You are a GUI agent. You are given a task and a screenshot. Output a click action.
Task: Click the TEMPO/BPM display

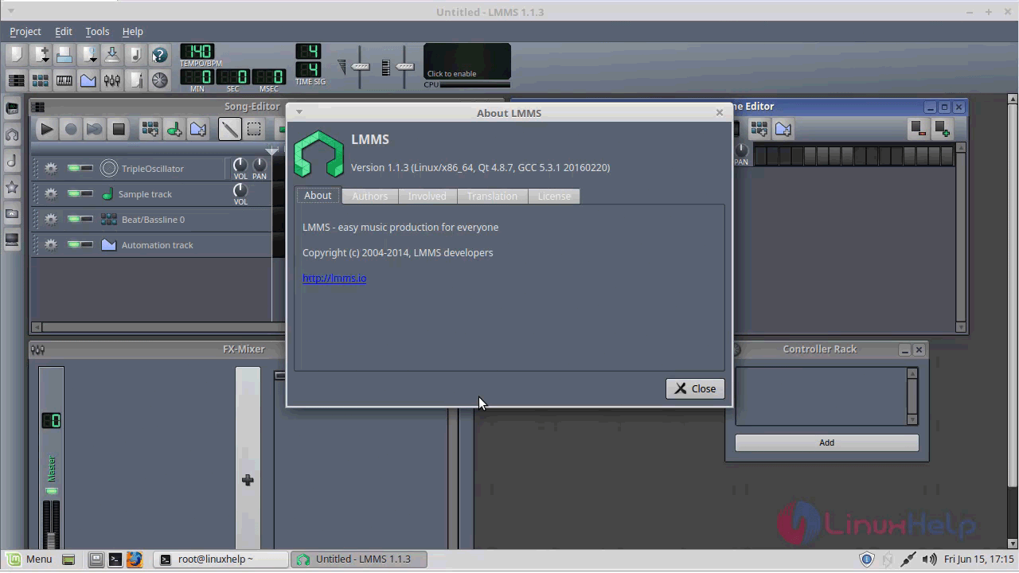pos(197,52)
